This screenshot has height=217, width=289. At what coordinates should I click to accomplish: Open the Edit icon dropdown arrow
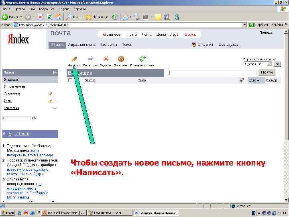152,17
